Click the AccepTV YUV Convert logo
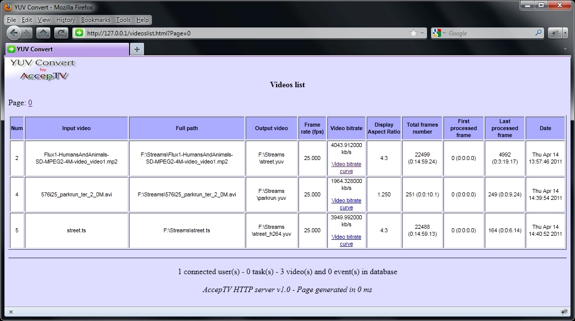575x321 pixels. pyautogui.click(x=43, y=70)
